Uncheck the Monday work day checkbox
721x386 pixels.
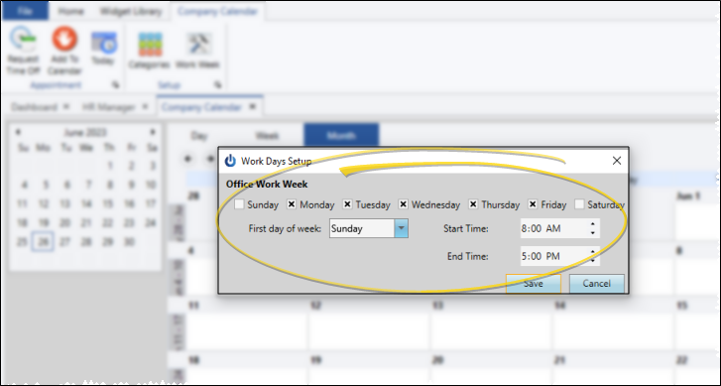(x=292, y=204)
